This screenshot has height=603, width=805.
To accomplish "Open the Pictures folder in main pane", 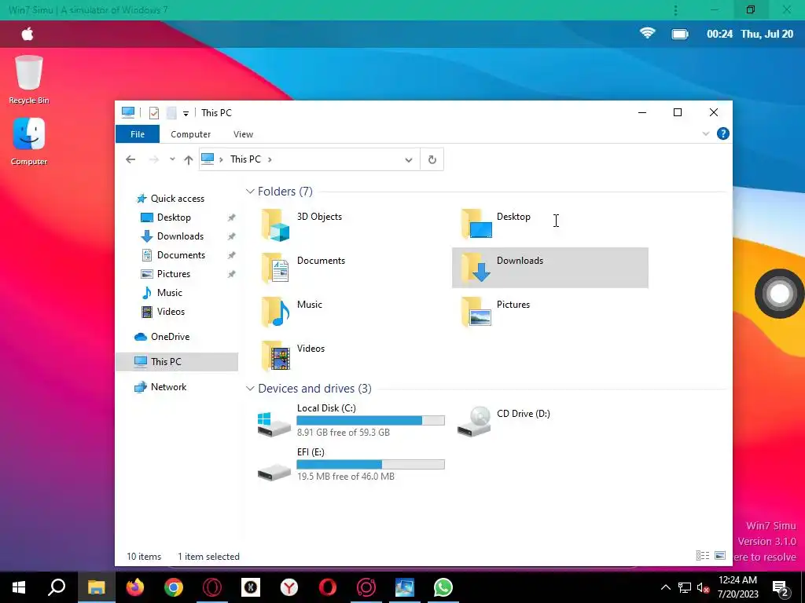I will 496,312.
